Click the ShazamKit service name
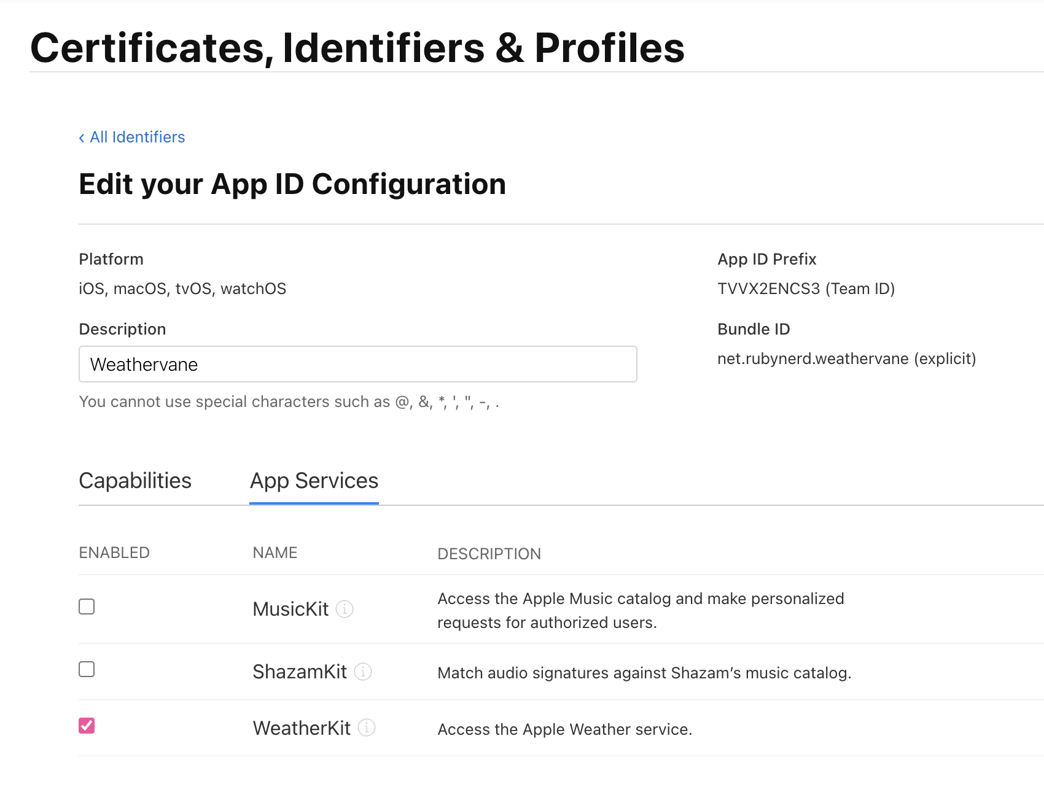This screenshot has width=1044, height=787. (300, 672)
